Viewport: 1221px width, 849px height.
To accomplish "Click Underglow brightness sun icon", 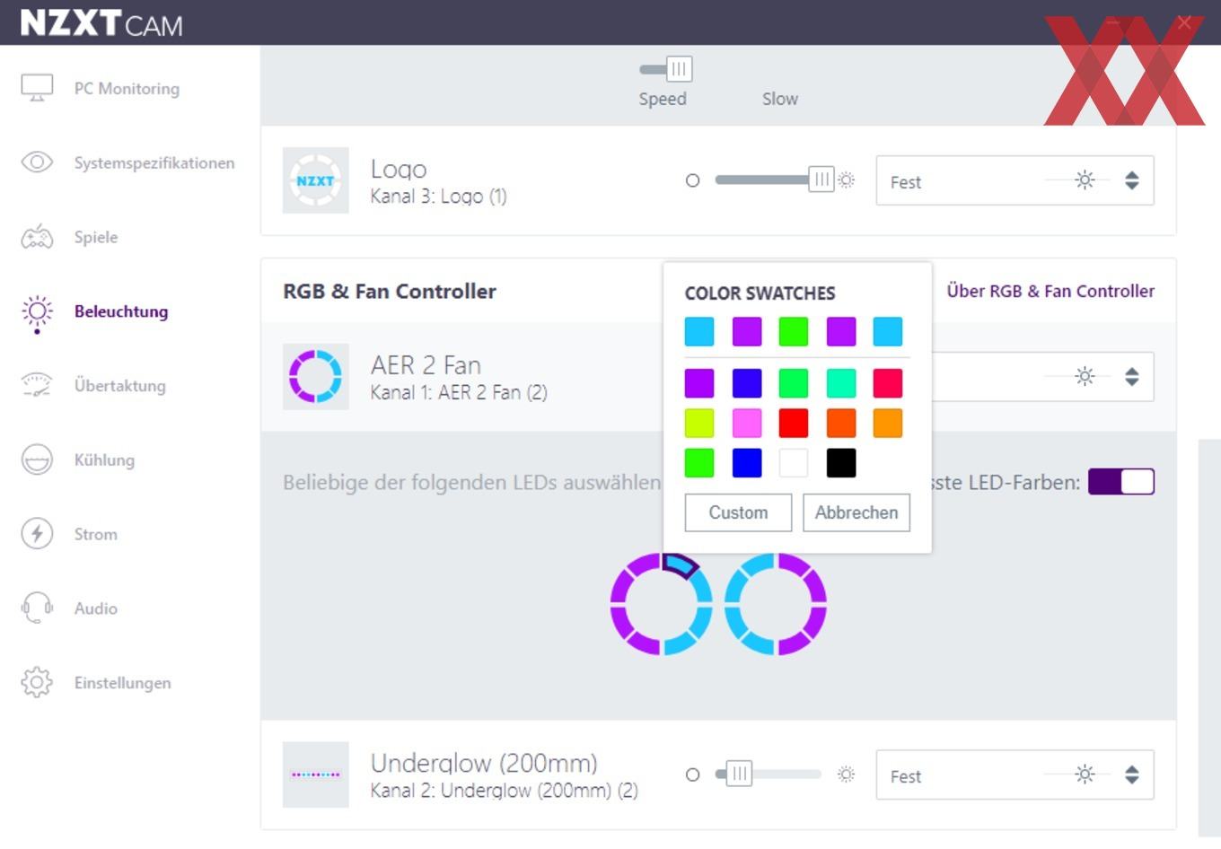I will point(846,775).
